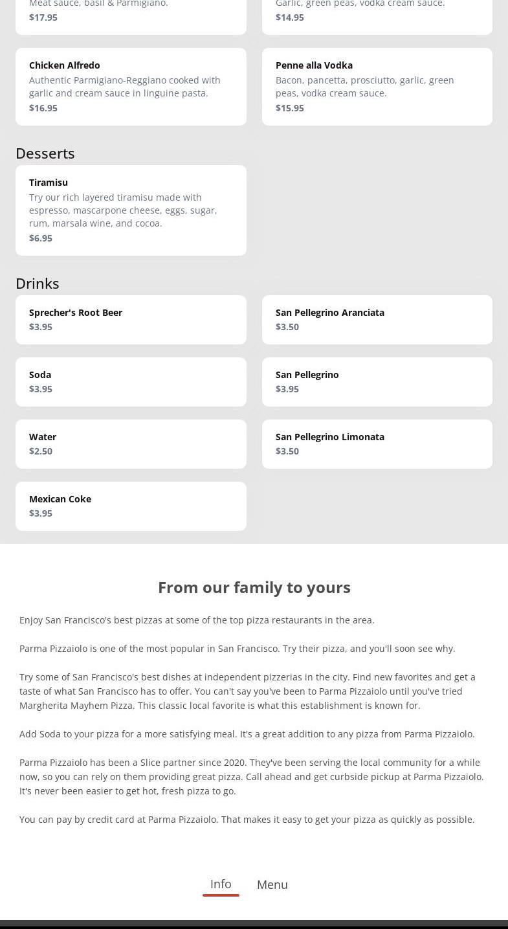The height and width of the screenshot is (929, 508).
Task: Pick San Pellegrino Limonata
Action: click(377, 444)
